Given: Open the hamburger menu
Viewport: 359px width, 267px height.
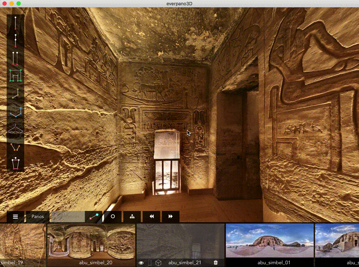Looking at the screenshot, I should coord(15,217).
